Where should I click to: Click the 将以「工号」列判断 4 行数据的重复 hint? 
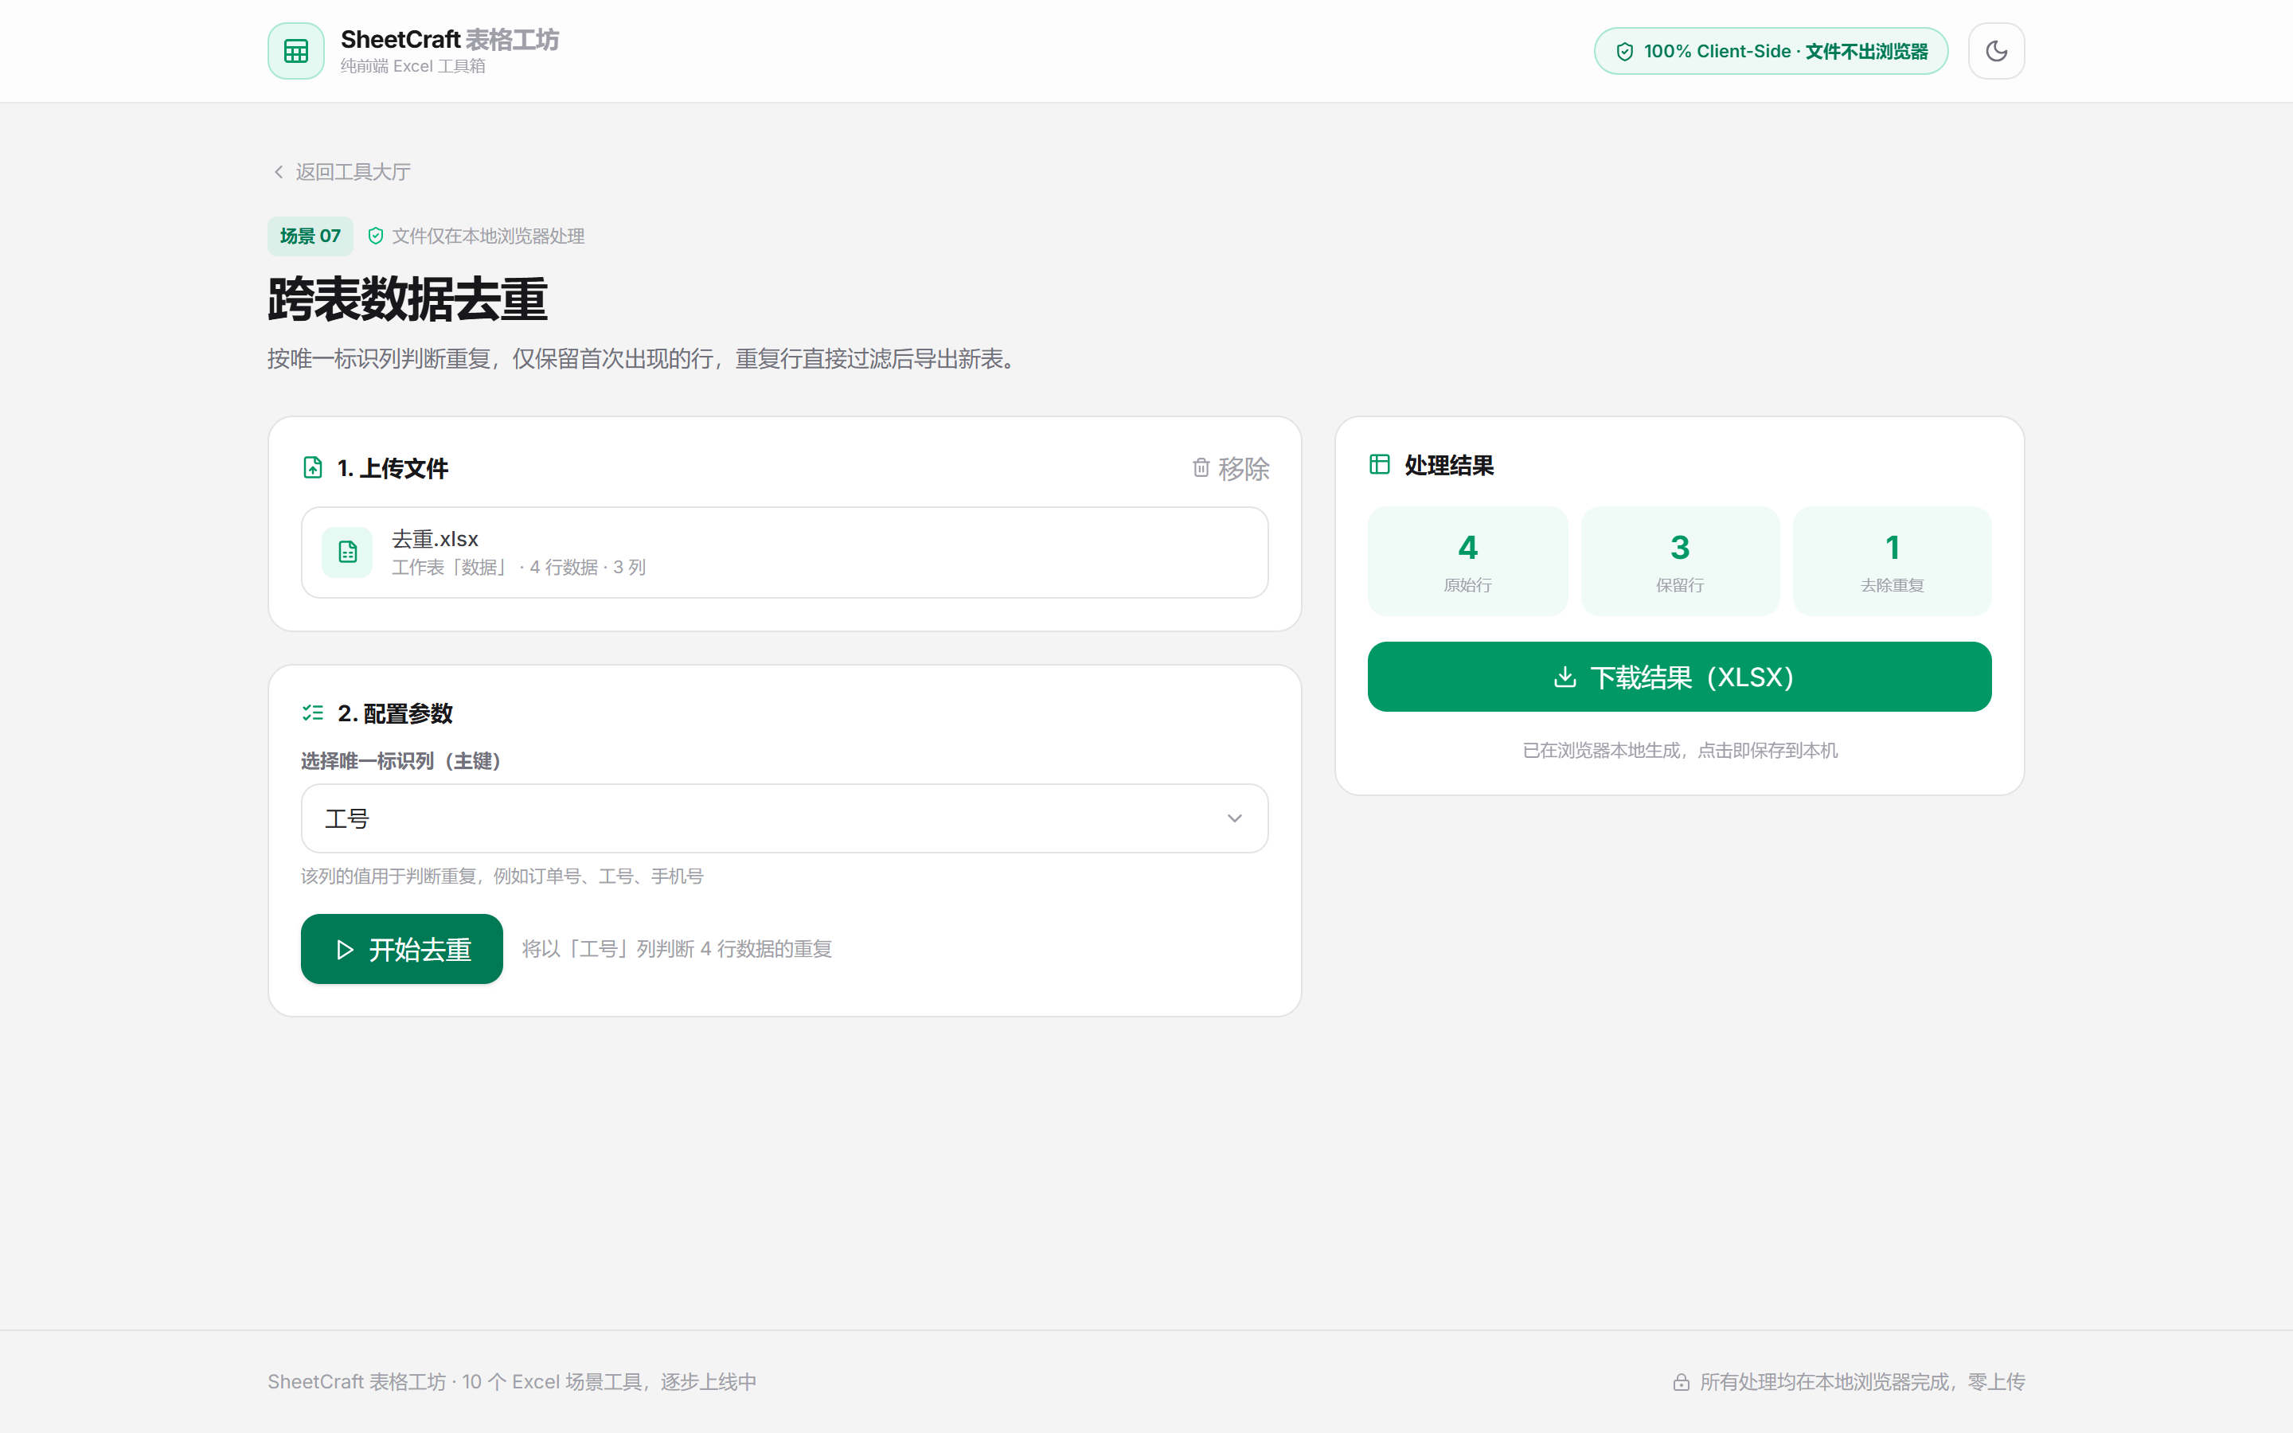(x=677, y=949)
